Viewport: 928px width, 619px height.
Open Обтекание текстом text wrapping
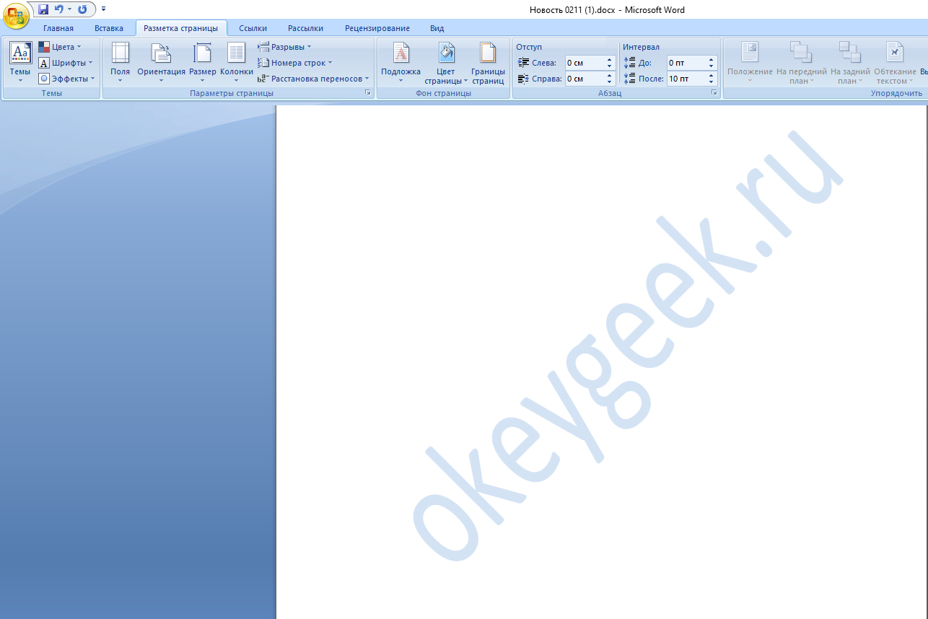tap(895, 63)
